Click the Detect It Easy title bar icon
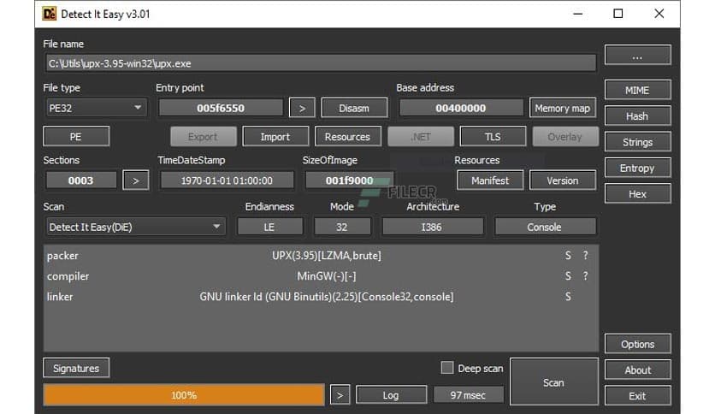This screenshot has width=715, height=414. coord(49,14)
